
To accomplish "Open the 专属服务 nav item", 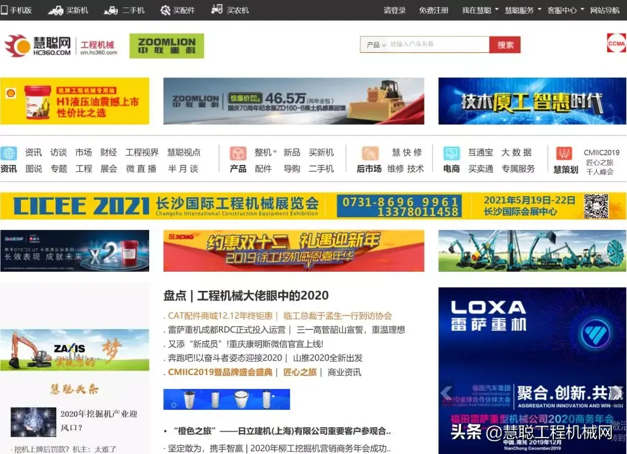I will pyautogui.click(x=518, y=169).
